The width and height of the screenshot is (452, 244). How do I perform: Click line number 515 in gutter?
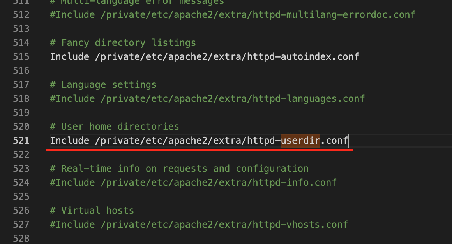tap(21, 57)
